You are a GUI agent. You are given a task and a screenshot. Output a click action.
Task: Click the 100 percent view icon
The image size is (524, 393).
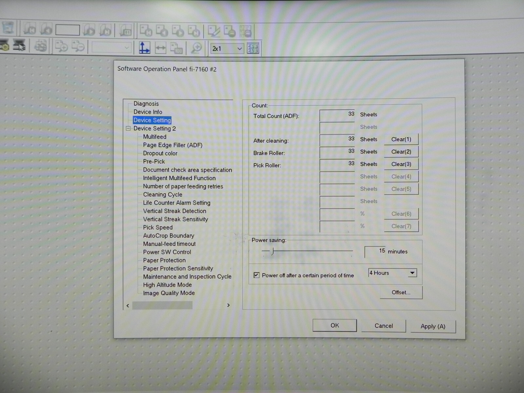coord(177,48)
